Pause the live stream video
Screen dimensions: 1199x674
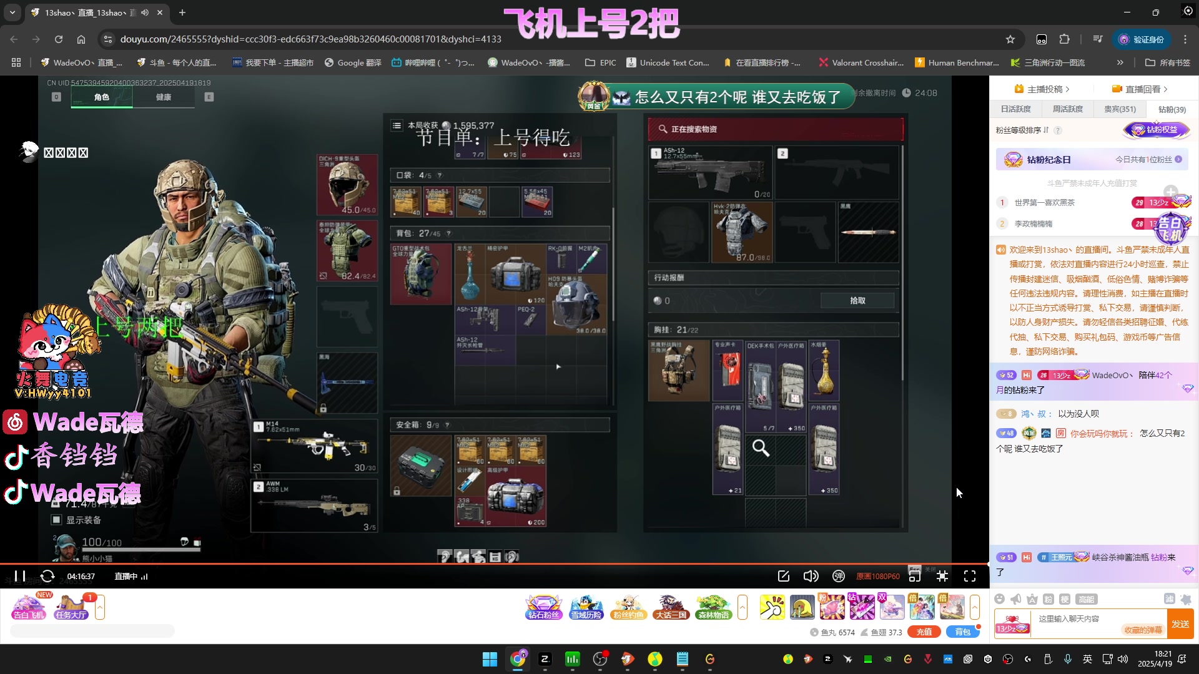[x=20, y=576]
